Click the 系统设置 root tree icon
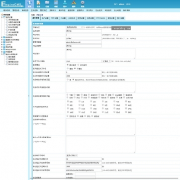The width and height of the screenshot is (180, 180). 2,15
